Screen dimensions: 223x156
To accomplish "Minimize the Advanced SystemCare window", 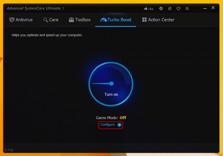I will pyautogui.click(x=205, y=9).
